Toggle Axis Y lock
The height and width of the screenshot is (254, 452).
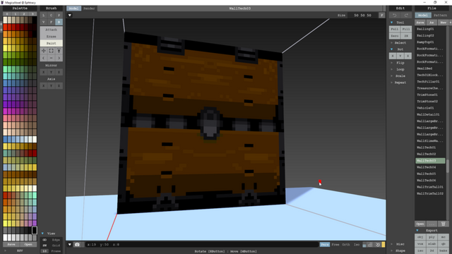(x=51, y=86)
